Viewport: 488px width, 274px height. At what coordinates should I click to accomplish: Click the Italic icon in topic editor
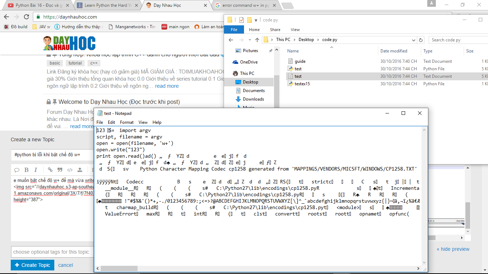36,170
